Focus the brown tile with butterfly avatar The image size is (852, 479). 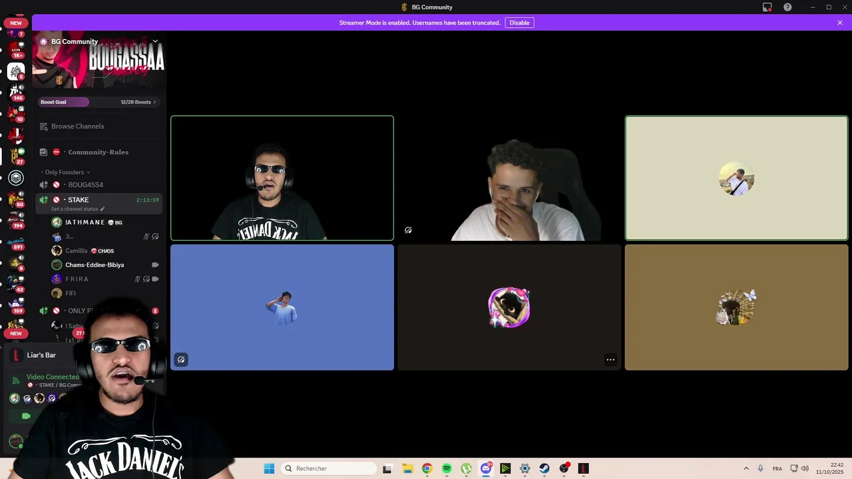736,307
